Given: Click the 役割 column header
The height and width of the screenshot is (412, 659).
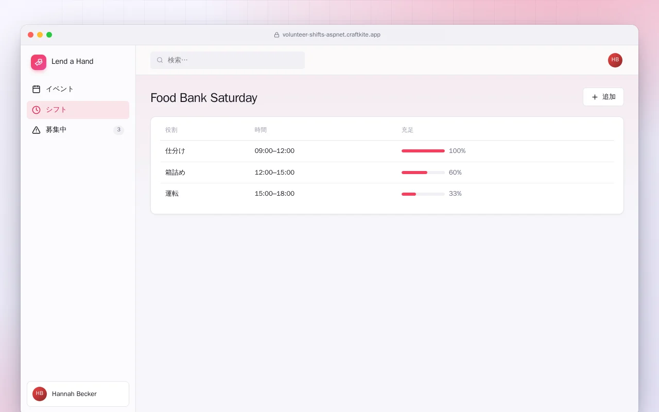Looking at the screenshot, I should coord(171,130).
